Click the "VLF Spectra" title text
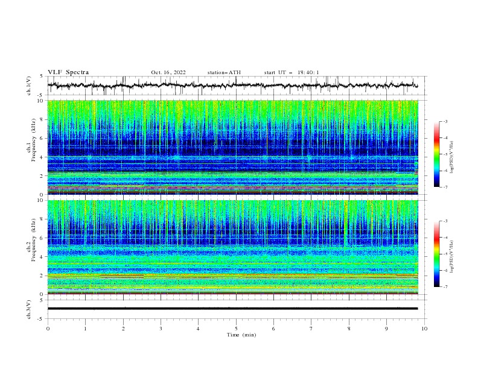478x369 pixels. tap(68, 72)
